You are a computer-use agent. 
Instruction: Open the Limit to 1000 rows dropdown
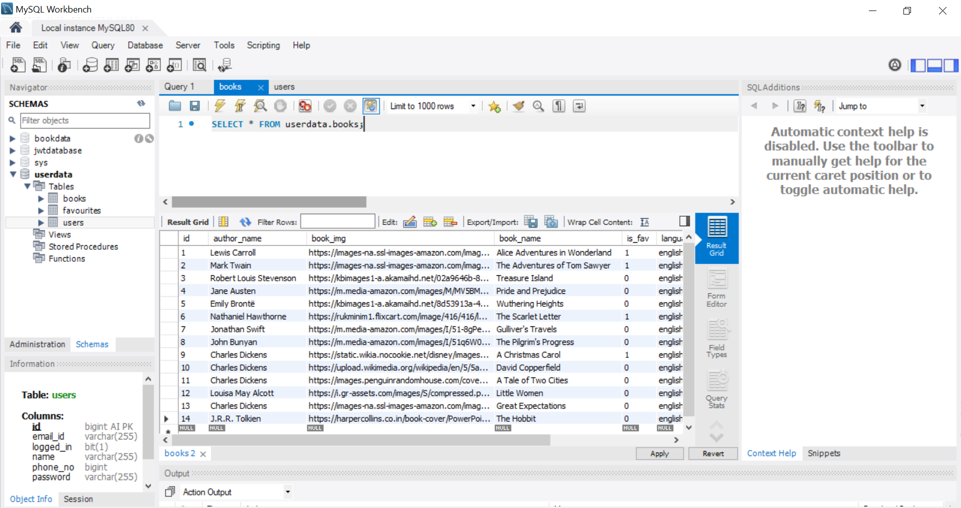(472, 106)
